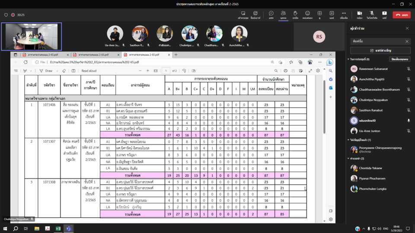Open the Teams grid view icon
The width and height of the screenshot is (415, 233).
coord(319,15)
